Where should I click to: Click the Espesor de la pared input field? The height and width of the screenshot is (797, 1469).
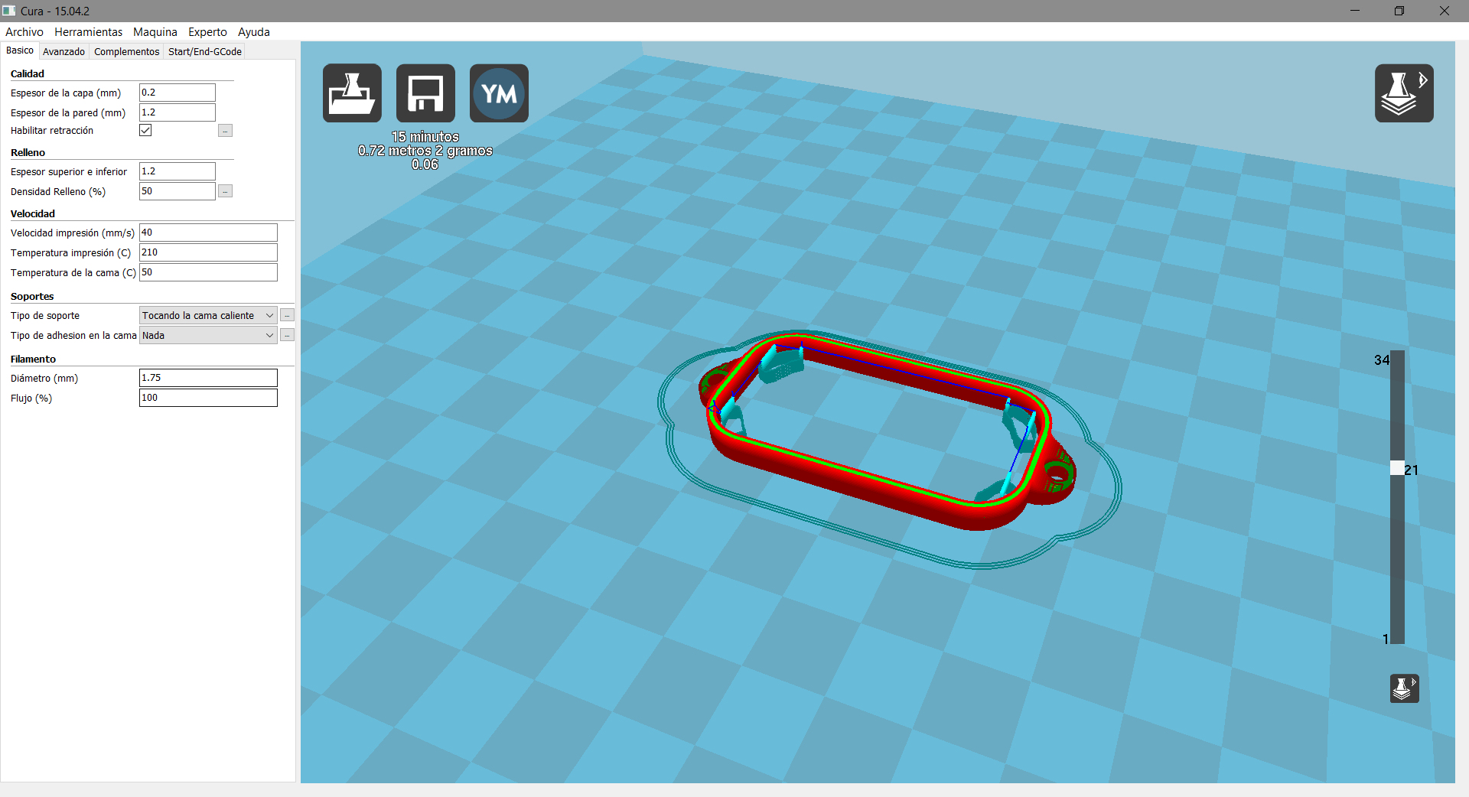(178, 112)
